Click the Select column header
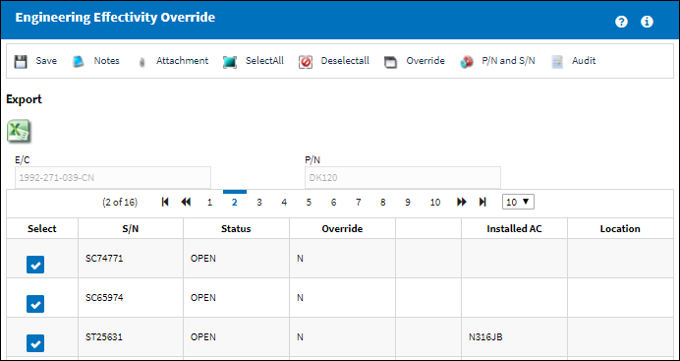 click(42, 228)
